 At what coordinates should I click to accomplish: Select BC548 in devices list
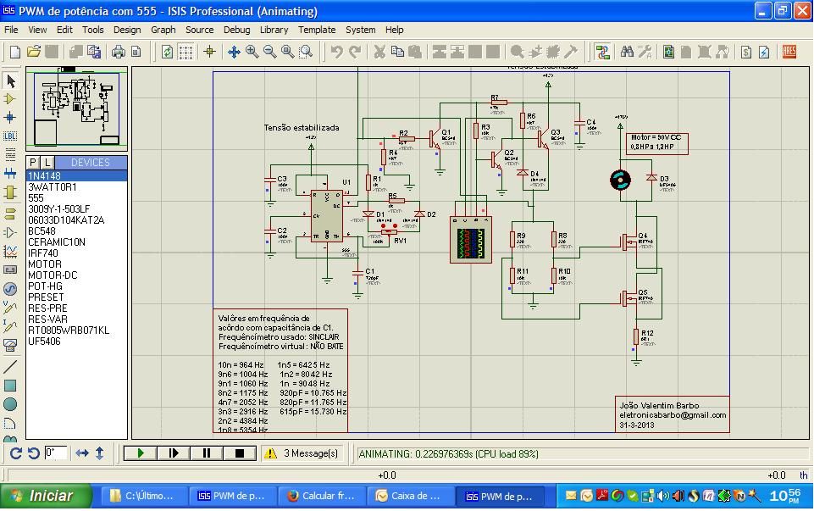tap(76, 231)
